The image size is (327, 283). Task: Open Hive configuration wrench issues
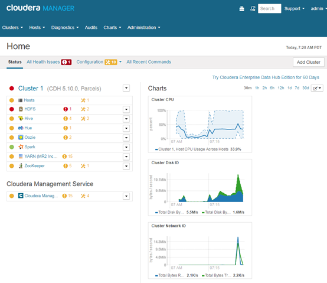pos(85,119)
